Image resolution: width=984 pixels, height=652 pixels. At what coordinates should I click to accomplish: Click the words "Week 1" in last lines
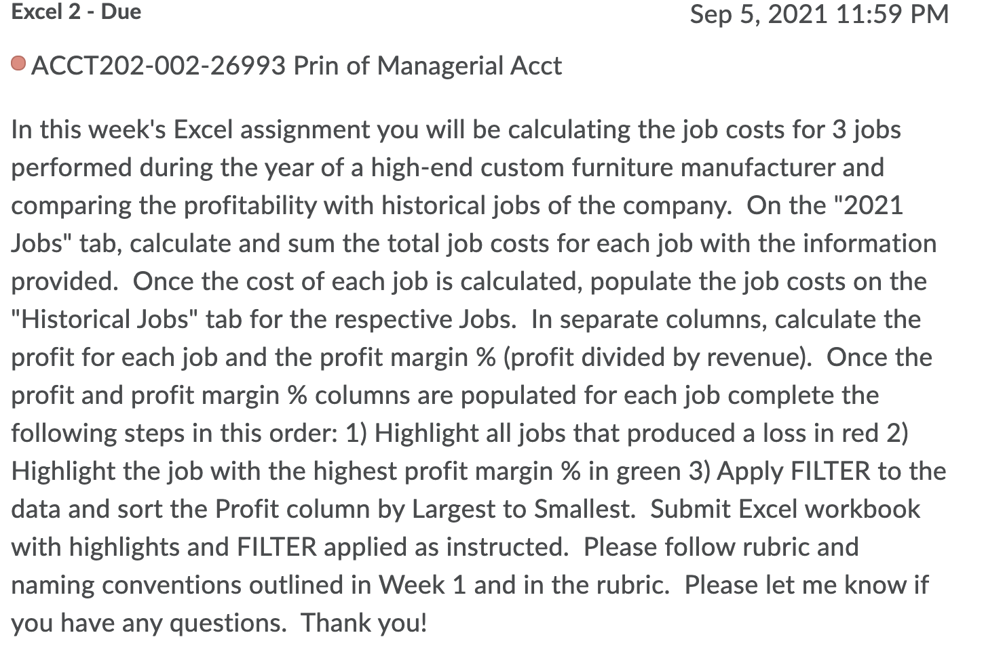422,585
